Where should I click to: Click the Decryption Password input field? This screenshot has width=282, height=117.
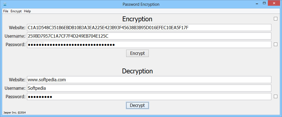coord(149,97)
